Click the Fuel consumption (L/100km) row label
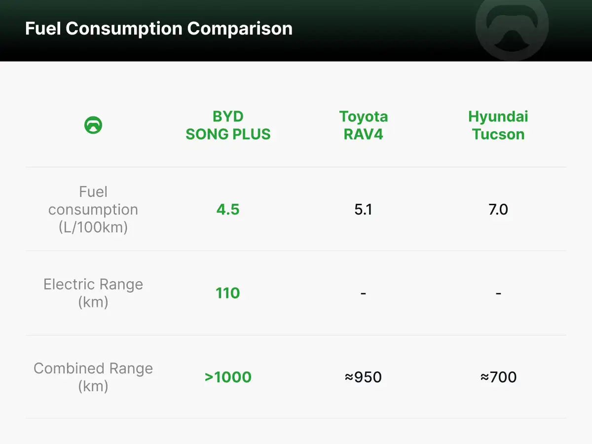The image size is (592, 444). (93, 209)
